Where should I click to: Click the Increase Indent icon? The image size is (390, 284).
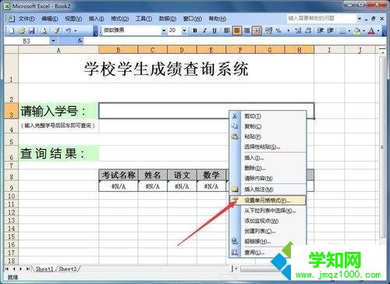[x=330, y=30]
